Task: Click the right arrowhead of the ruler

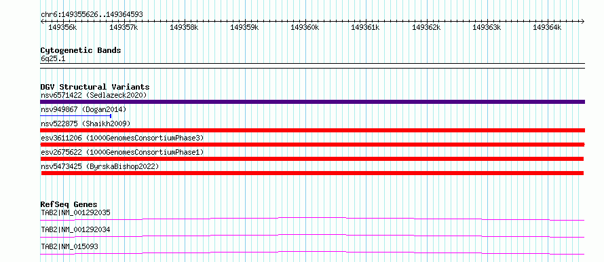Action: point(583,21)
